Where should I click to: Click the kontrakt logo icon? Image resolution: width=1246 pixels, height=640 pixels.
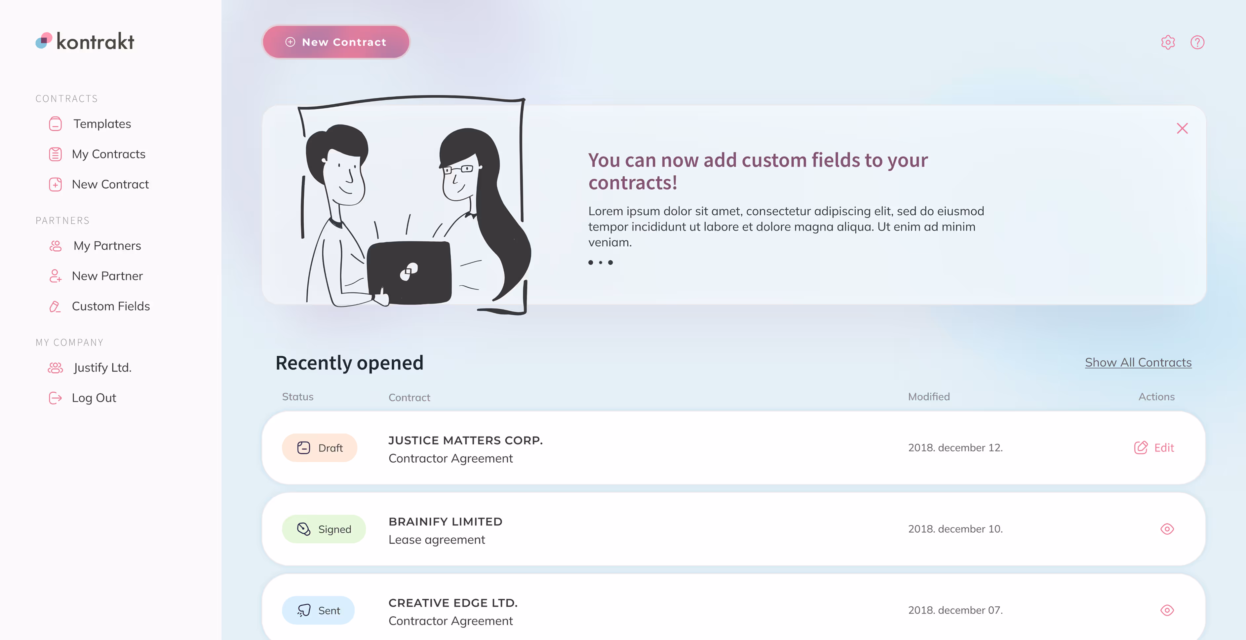tap(44, 41)
